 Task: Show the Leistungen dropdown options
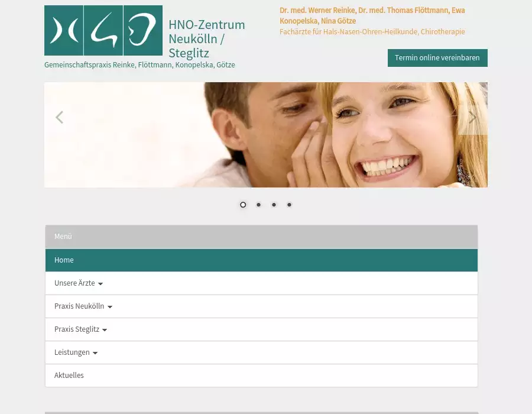(76, 352)
